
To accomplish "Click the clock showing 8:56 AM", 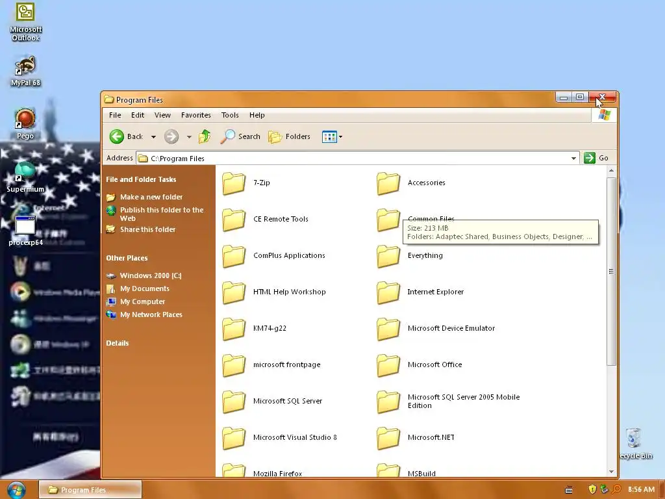I will pos(641,489).
